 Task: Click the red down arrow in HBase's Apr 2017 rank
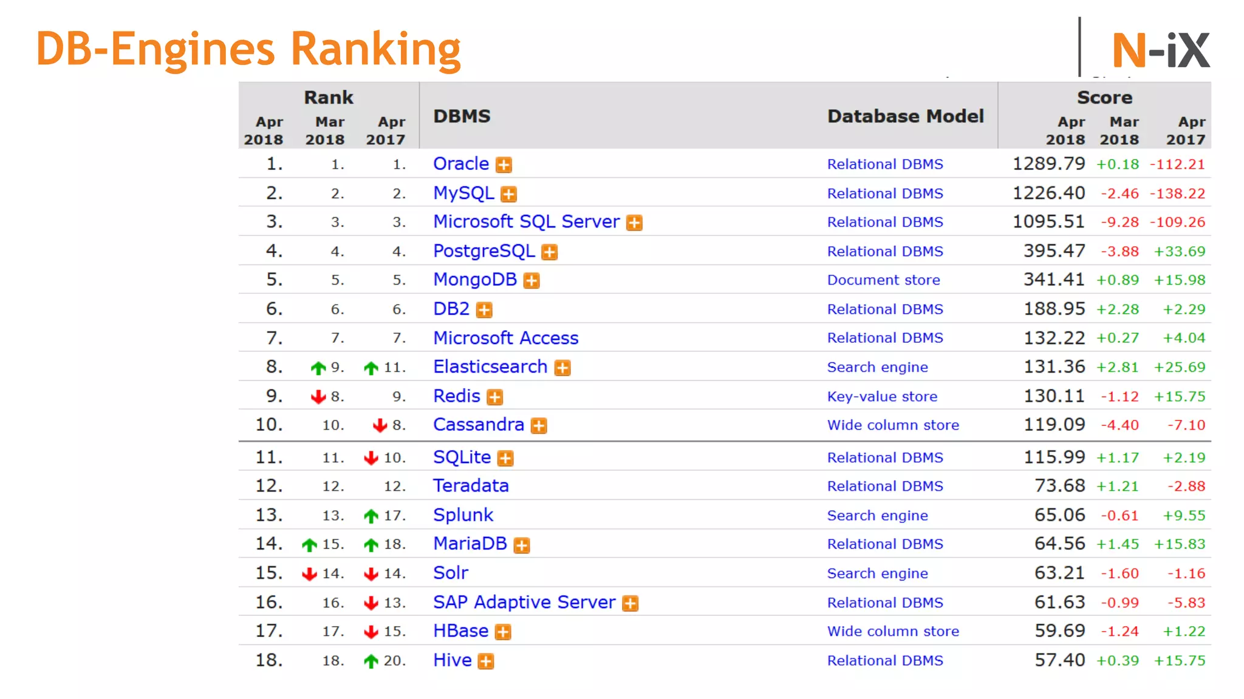(371, 632)
